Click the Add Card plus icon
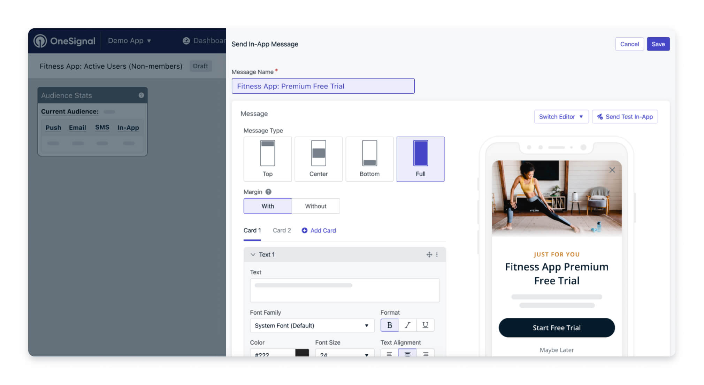The image size is (704, 385). [x=304, y=230]
